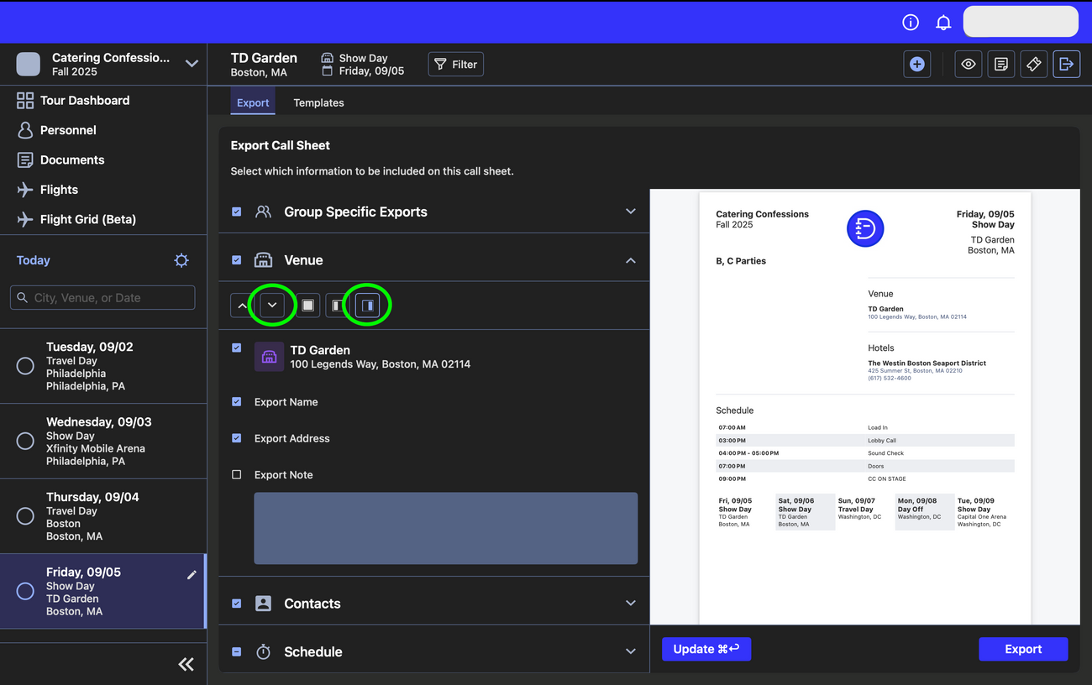Viewport: 1092px width, 685px height.
Task: Focus the City, Venue, or Date search field
Action: pyautogui.click(x=102, y=297)
